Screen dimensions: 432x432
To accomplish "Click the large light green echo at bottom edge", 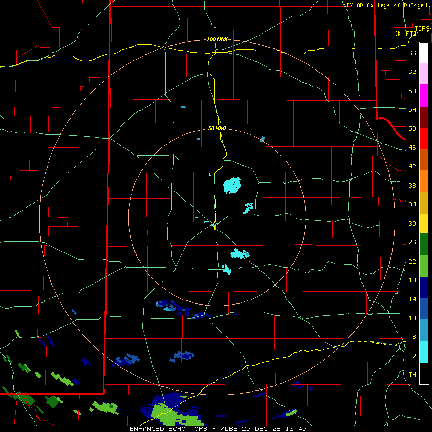I will 176,415.
